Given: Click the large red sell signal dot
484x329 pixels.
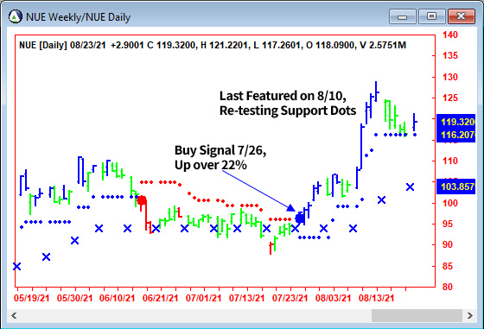Looking at the screenshot, I should 142,200.
